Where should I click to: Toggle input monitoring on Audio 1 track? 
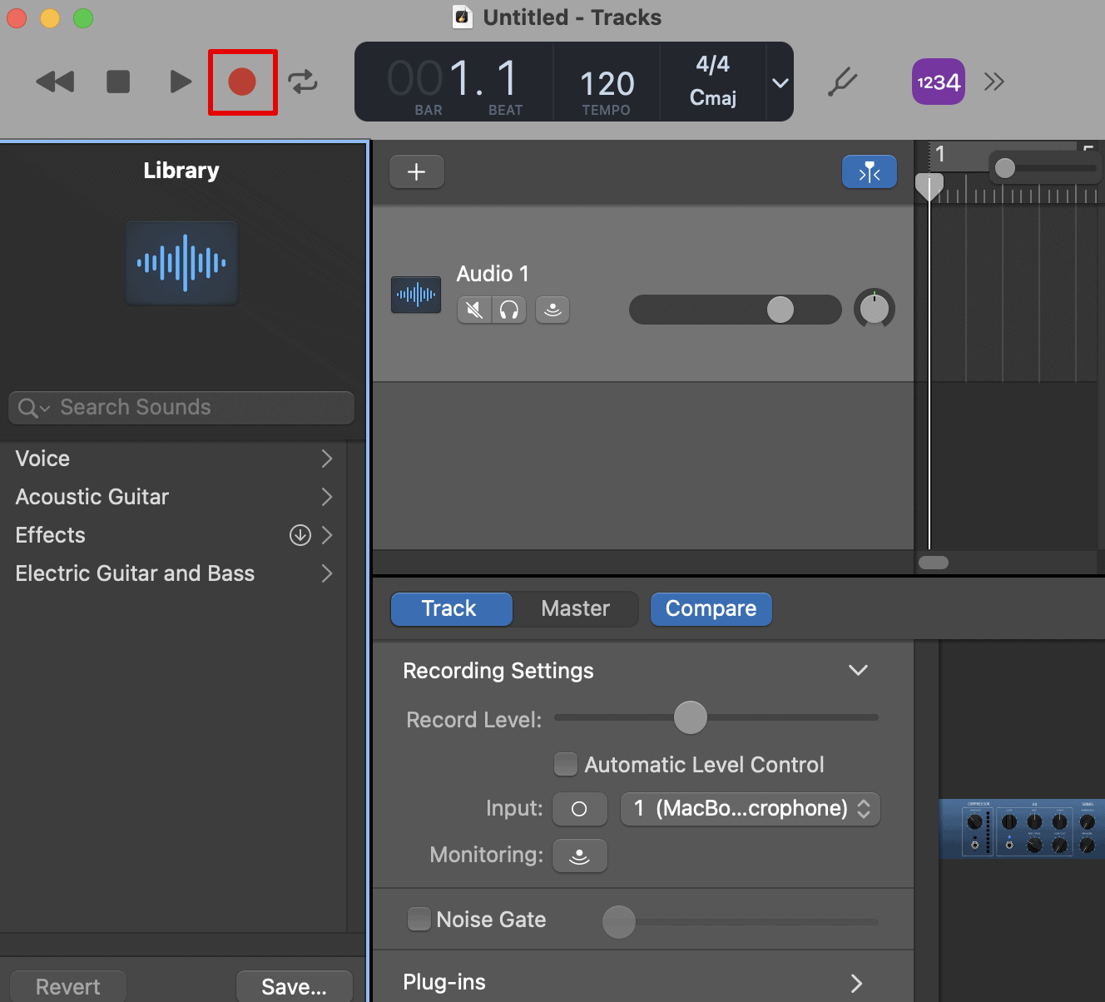(552, 310)
